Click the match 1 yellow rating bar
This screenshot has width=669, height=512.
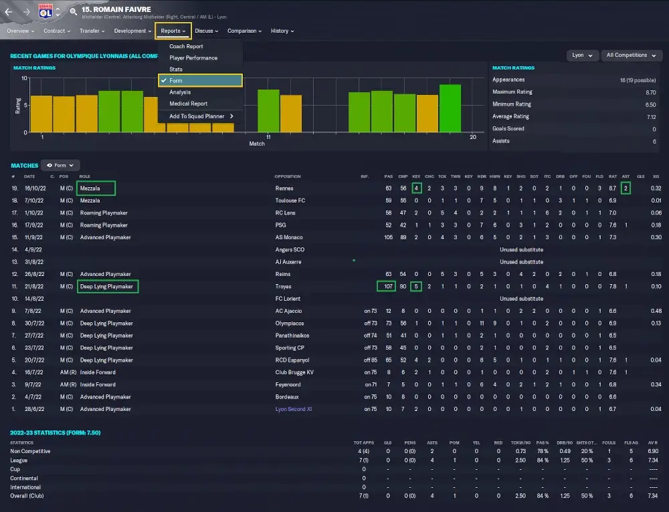[x=41, y=114]
